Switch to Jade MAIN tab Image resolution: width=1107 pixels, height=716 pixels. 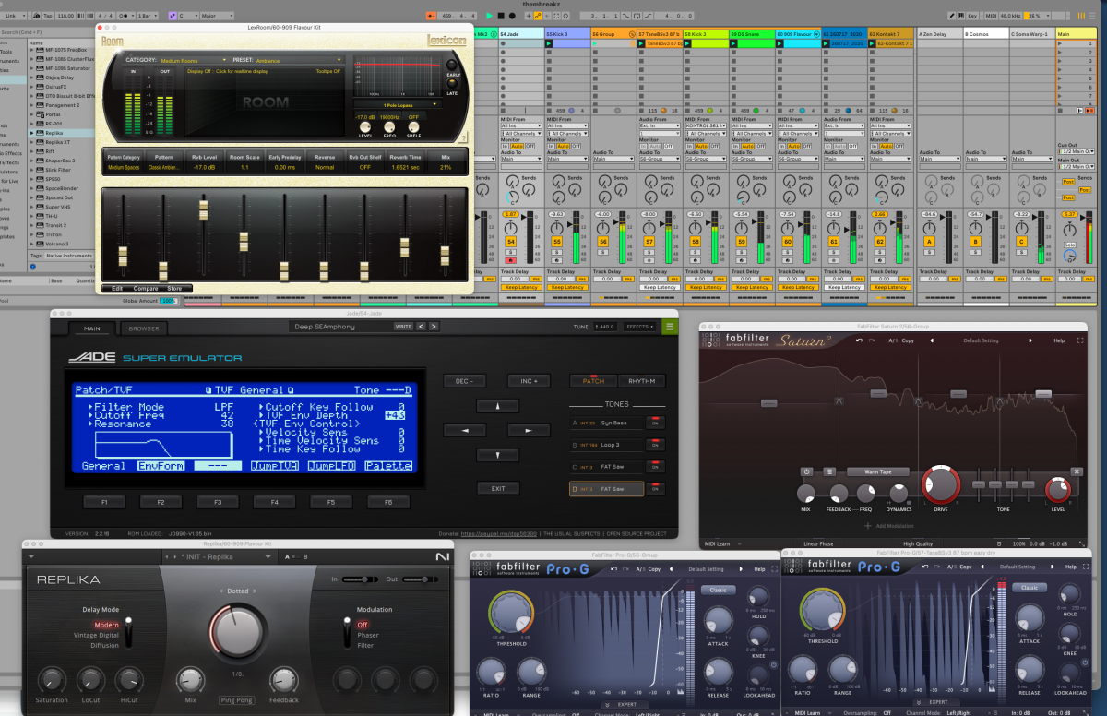(x=91, y=328)
